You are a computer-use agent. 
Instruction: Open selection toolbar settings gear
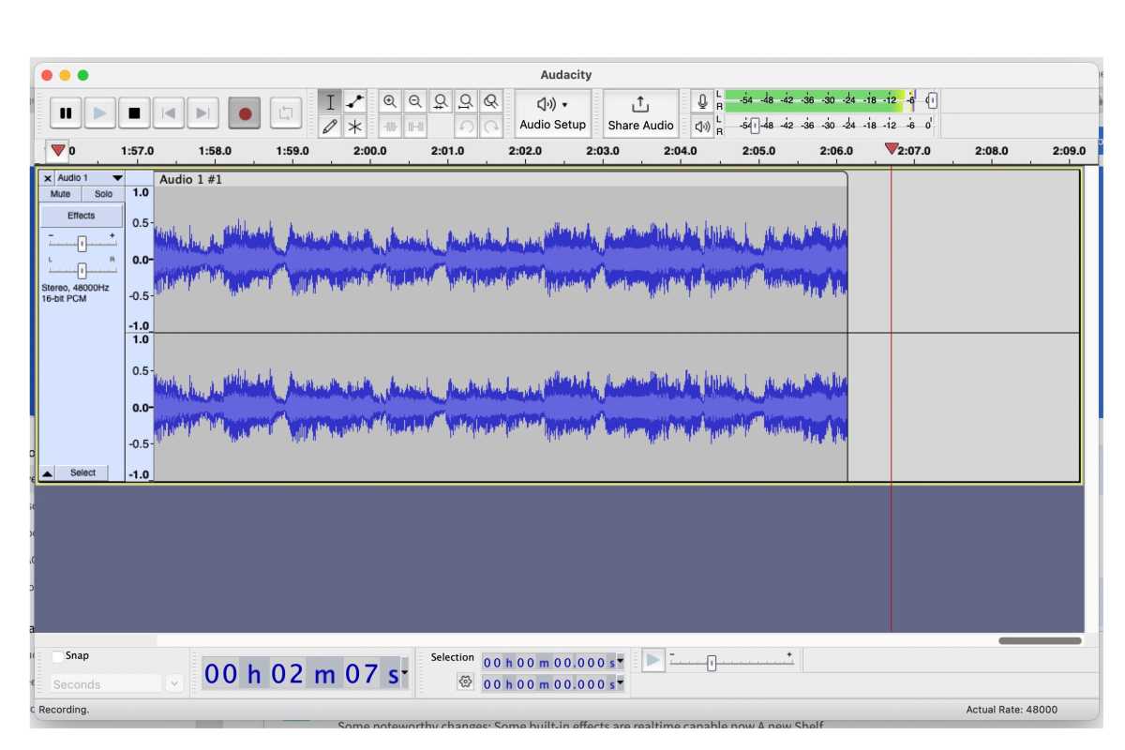click(x=465, y=682)
